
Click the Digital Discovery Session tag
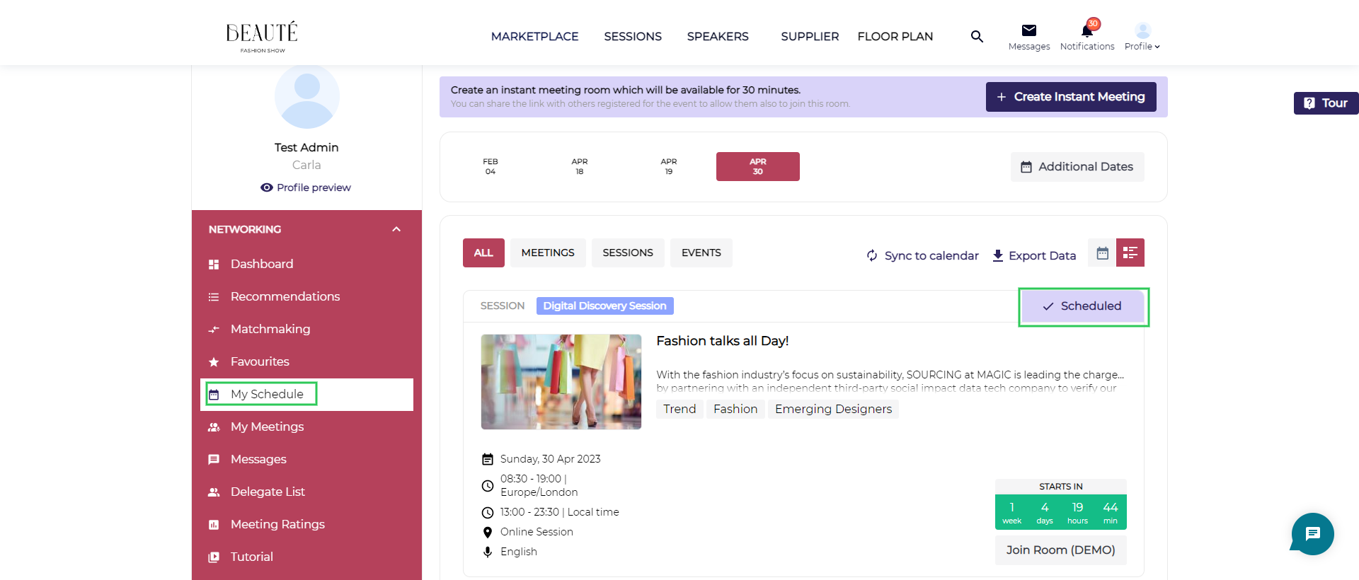click(604, 306)
